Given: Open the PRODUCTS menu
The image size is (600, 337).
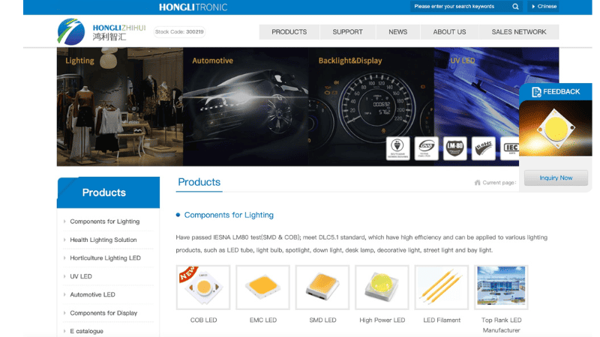Looking at the screenshot, I should [x=289, y=32].
